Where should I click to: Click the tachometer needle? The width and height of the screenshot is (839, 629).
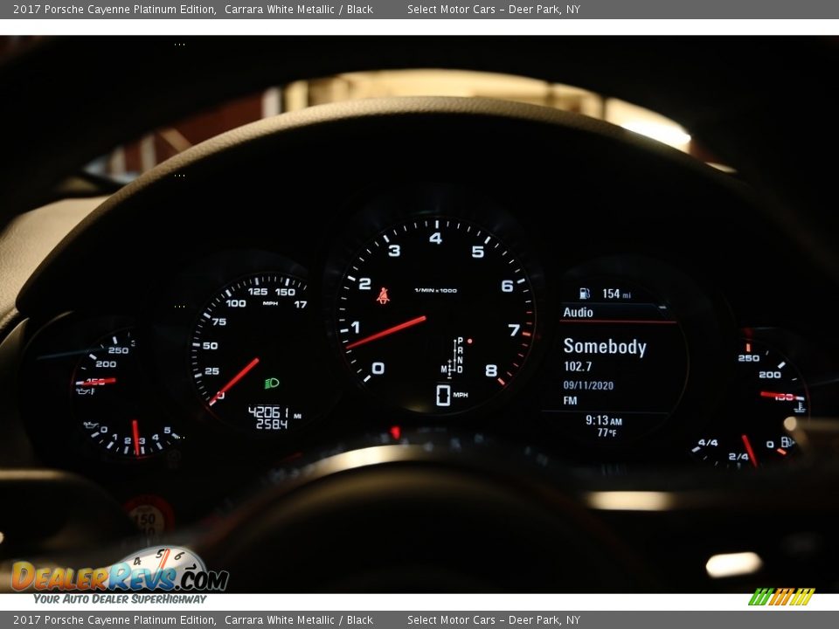tap(386, 332)
